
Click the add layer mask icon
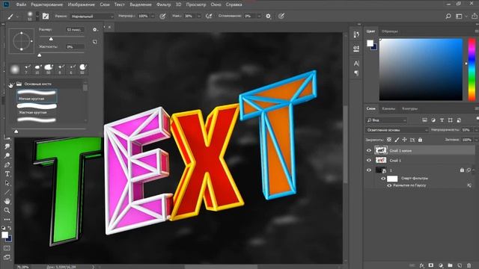coord(431,265)
